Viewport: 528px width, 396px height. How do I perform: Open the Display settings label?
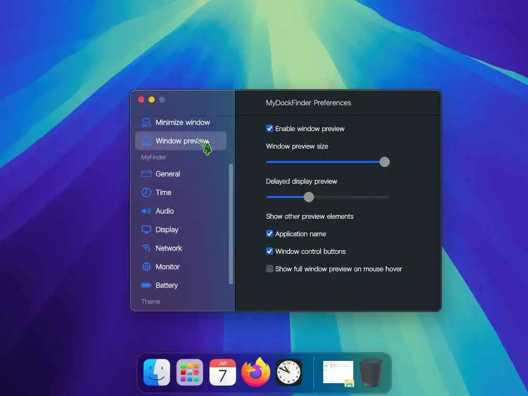(167, 229)
